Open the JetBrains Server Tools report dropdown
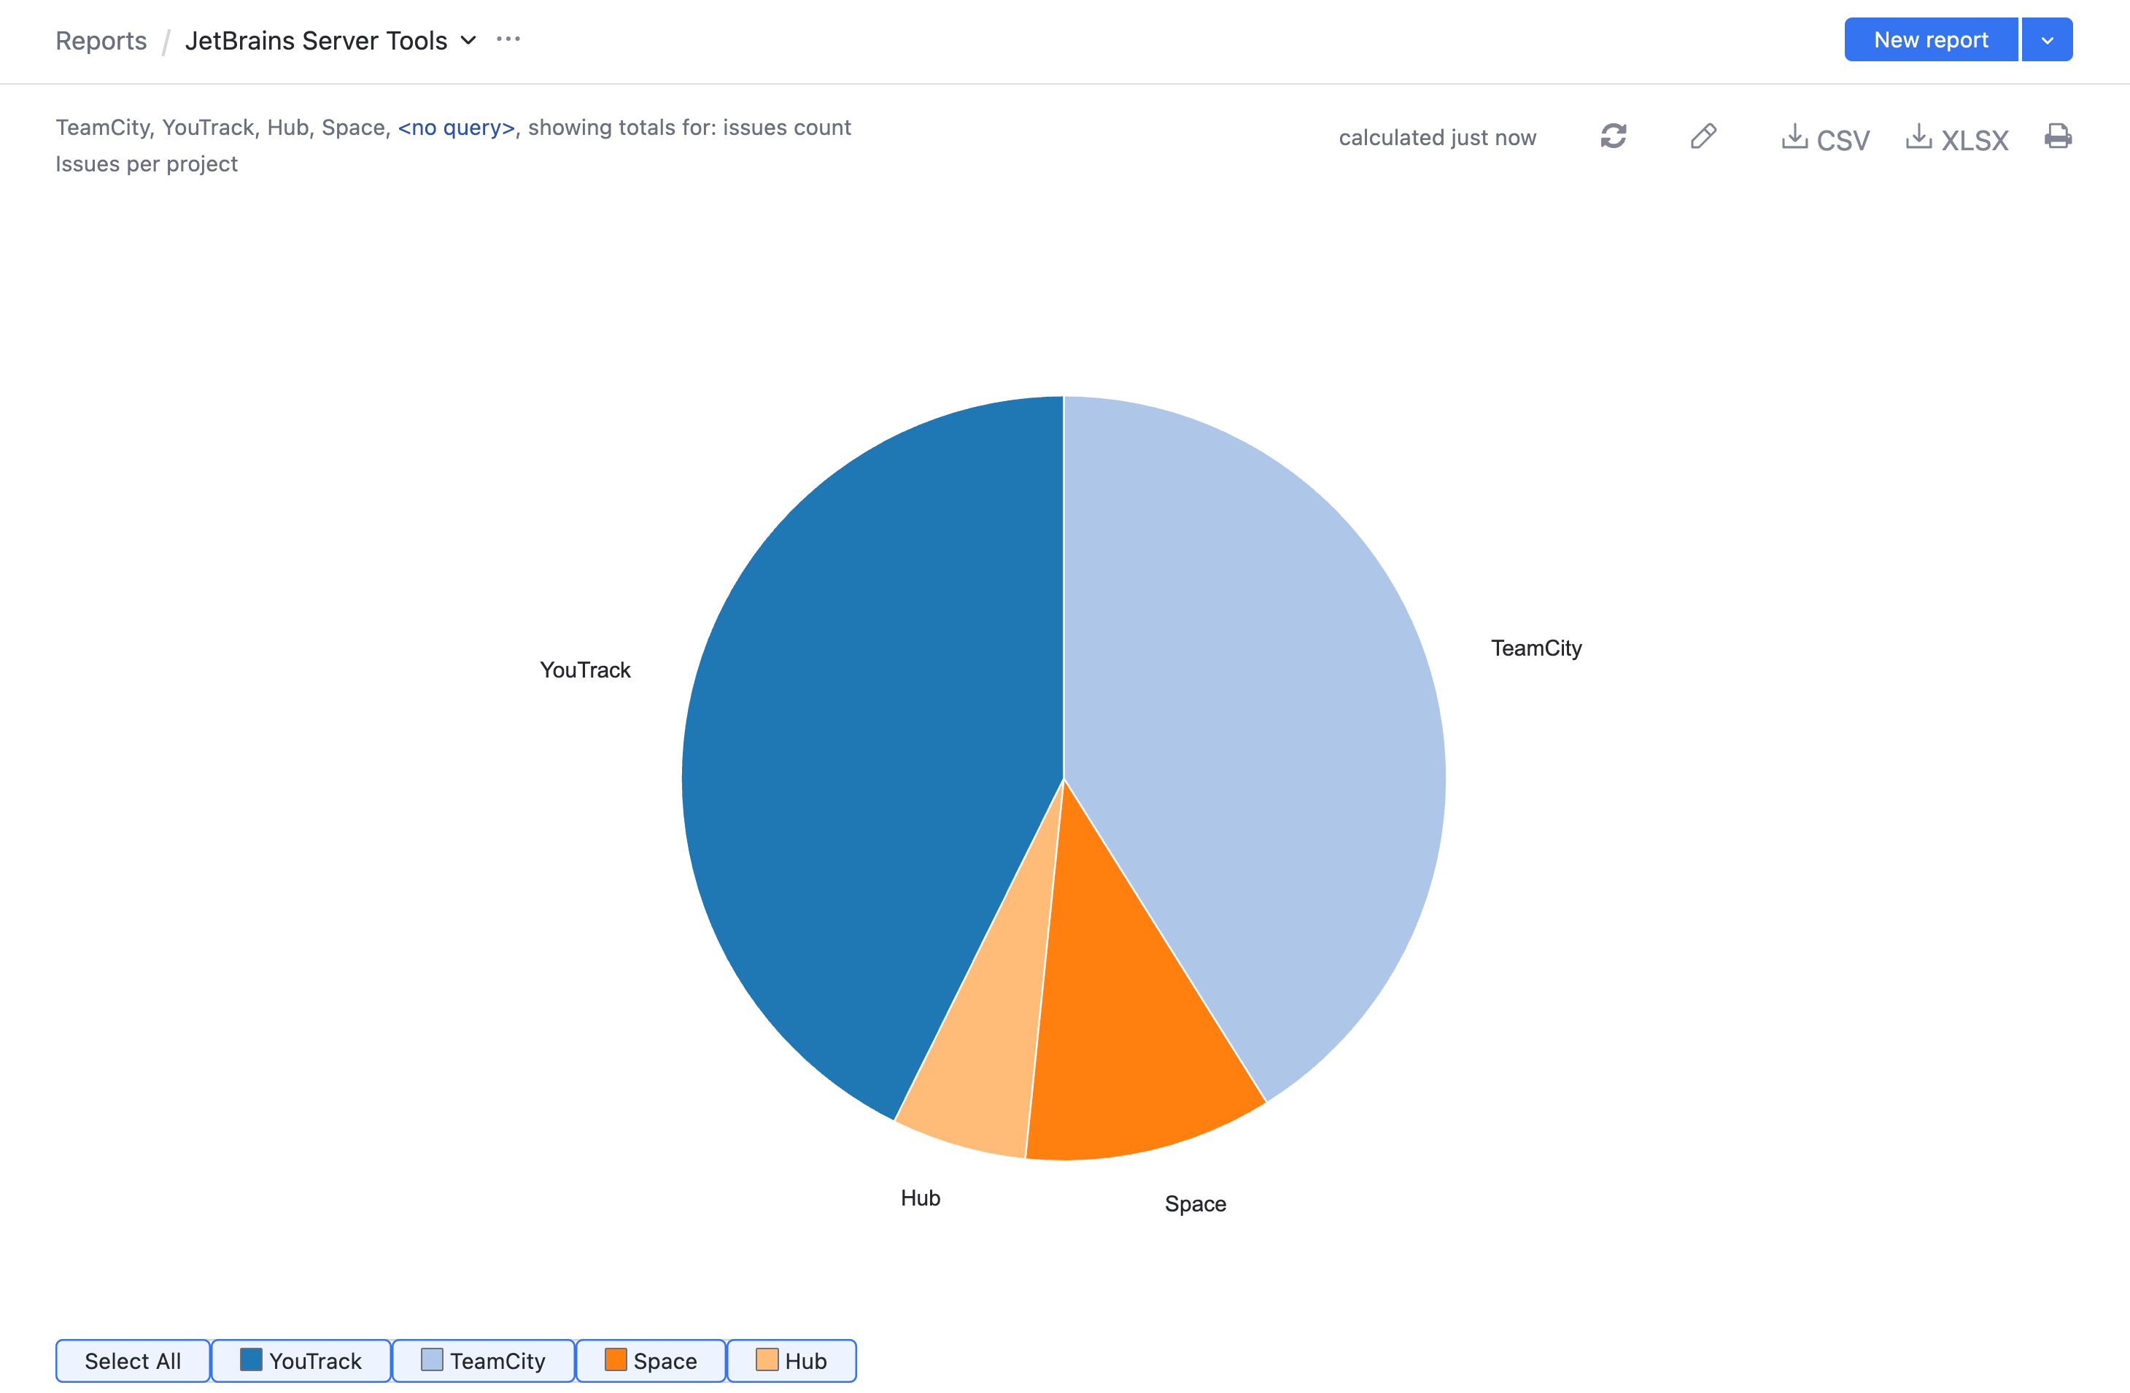Image resolution: width=2130 pixels, height=1393 pixels. click(468, 40)
